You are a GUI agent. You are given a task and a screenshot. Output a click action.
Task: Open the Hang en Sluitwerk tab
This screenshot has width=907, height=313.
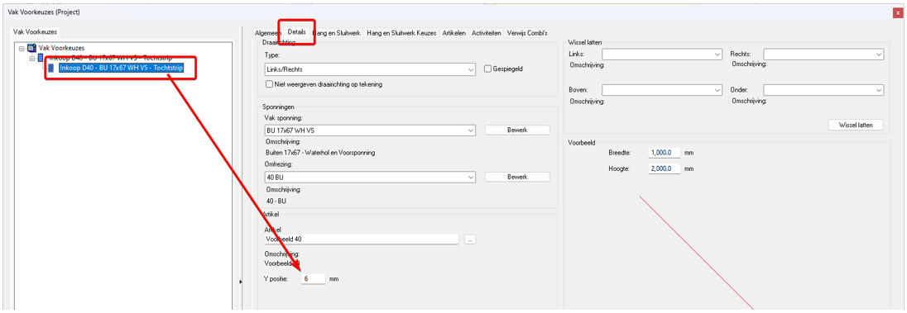[337, 33]
